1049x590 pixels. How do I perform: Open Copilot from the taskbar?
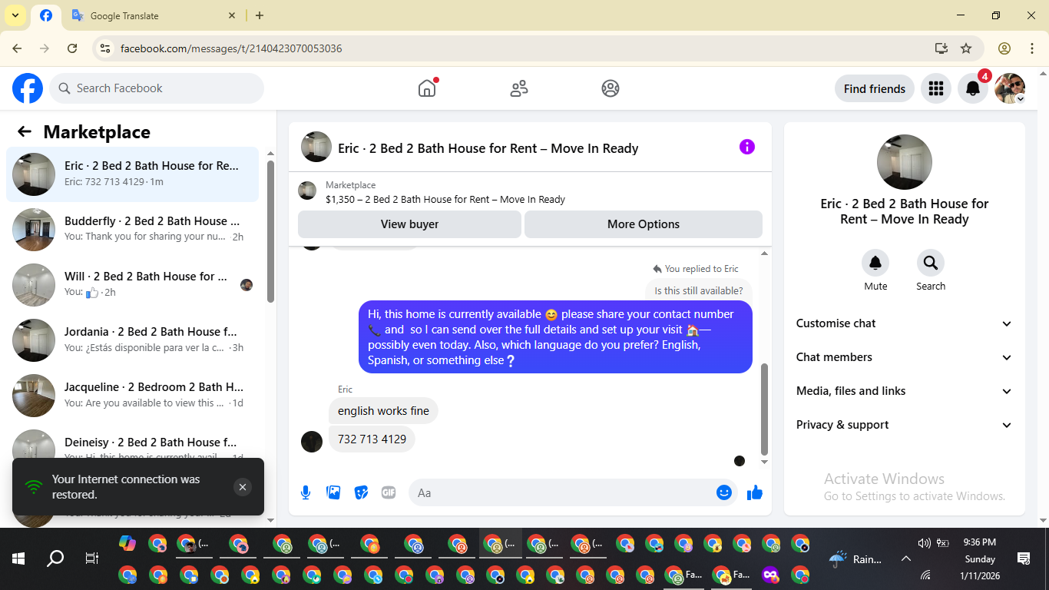(127, 544)
